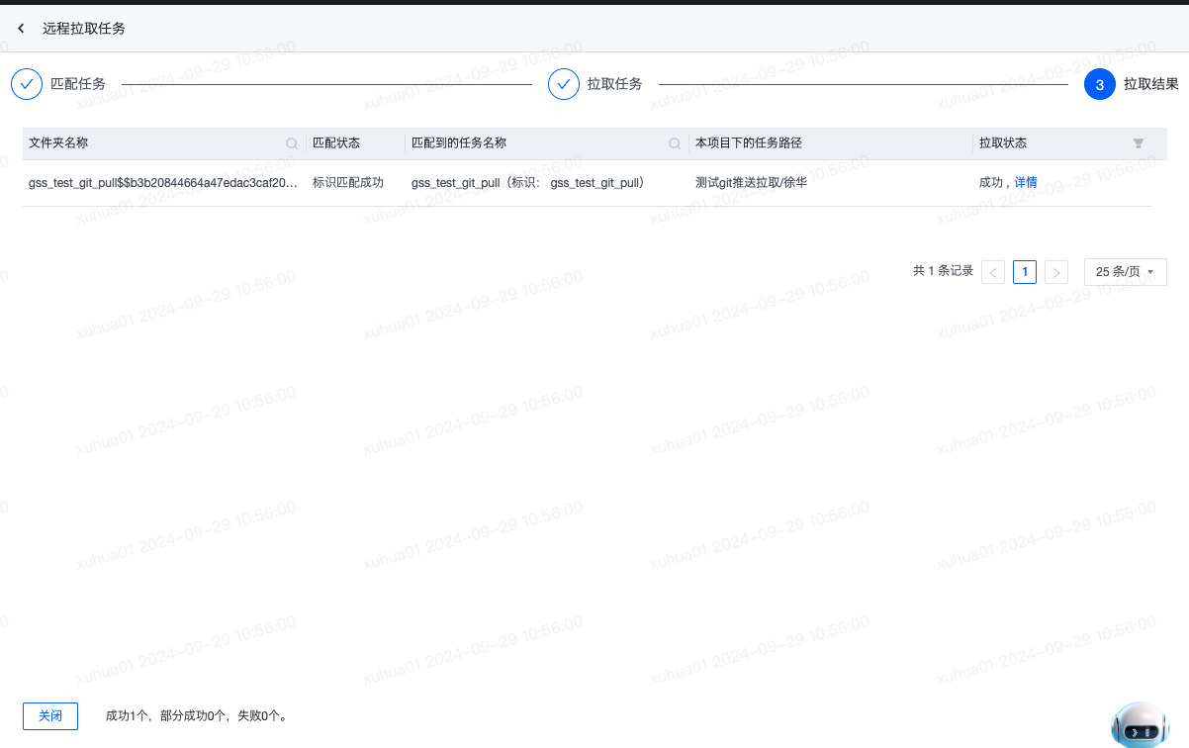Open the AI assistant robot icon
1189x748 pixels.
pos(1138,725)
